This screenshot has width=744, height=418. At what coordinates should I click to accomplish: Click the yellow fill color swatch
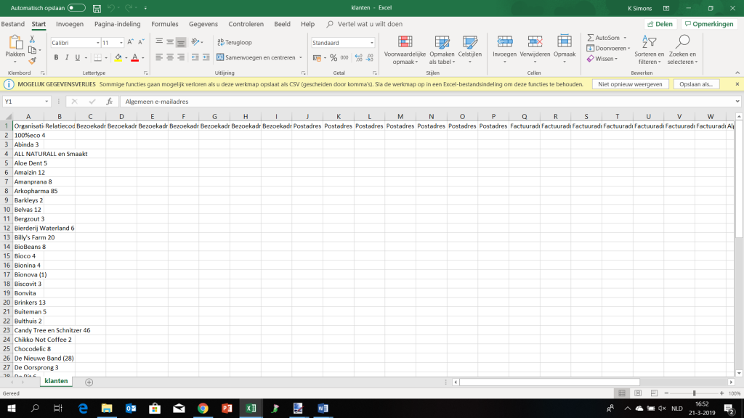[118, 57]
